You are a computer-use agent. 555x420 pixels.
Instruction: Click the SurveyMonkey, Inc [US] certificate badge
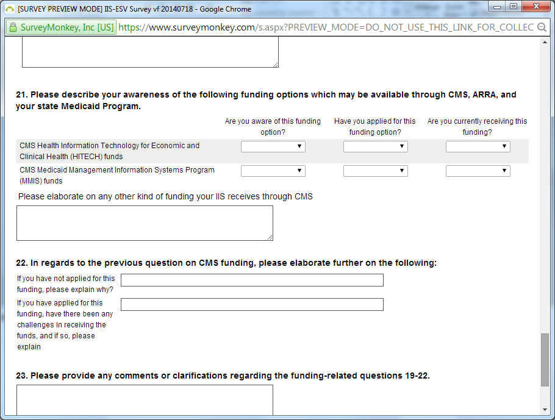pyautogui.click(x=61, y=27)
